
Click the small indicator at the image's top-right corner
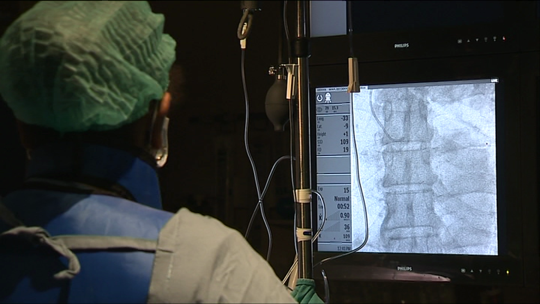tap(494, 80)
